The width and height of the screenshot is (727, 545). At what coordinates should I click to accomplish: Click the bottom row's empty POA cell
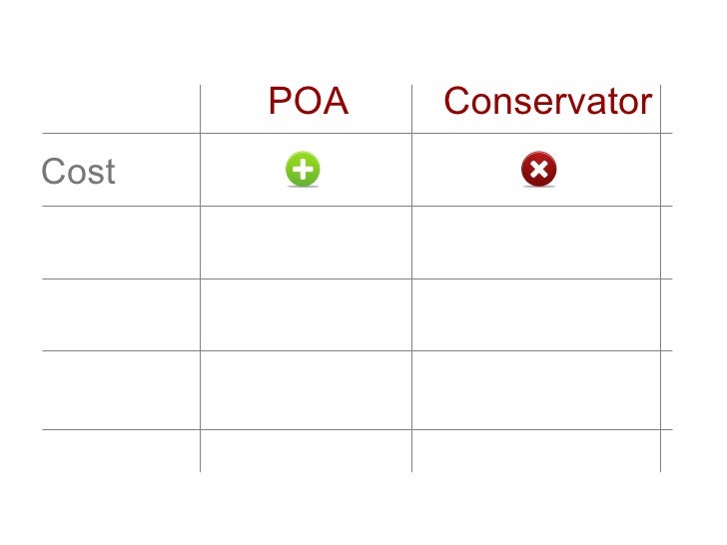[306, 451]
